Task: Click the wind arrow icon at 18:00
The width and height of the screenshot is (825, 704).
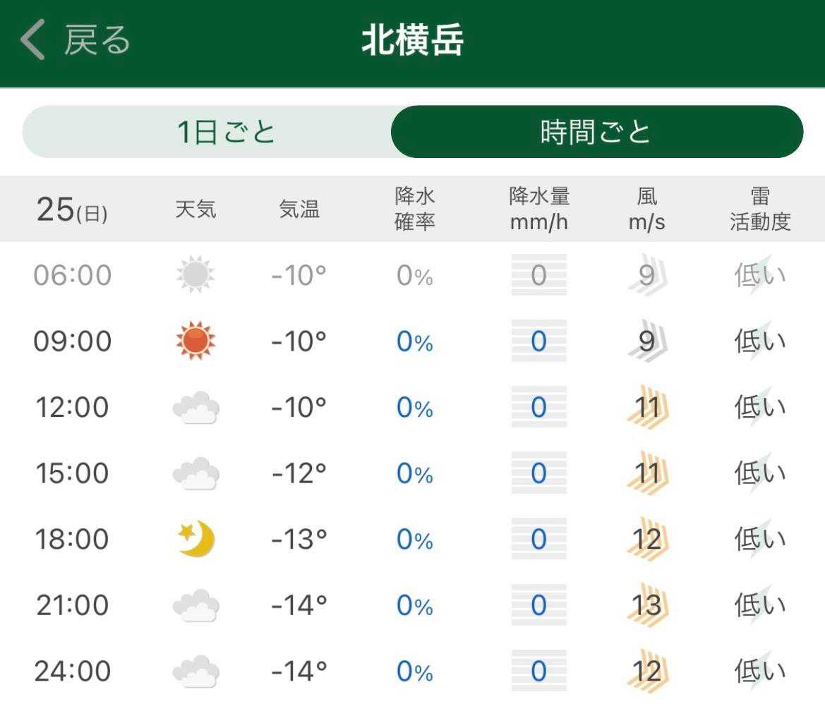Action: click(x=647, y=540)
